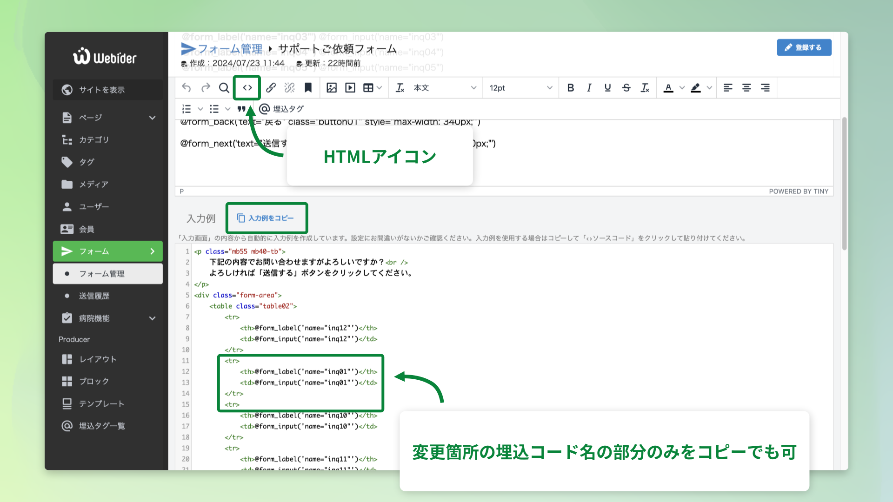Viewport: 893px width, 502px height.
Task: Click the undo icon in editor toolbar
Action: pyautogui.click(x=187, y=88)
